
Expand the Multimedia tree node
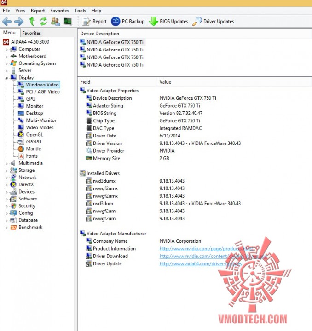[6, 164]
